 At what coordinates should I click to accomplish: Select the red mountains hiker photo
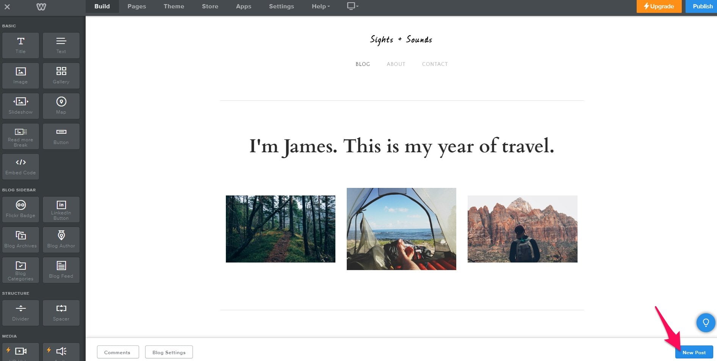pos(523,229)
